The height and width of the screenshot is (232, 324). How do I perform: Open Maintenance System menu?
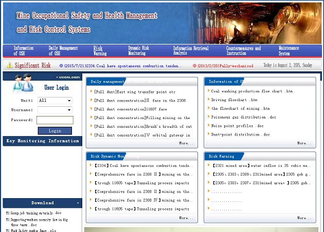pos(289,51)
